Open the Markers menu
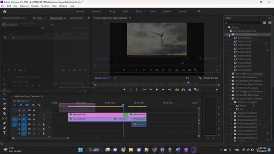The image size is (274, 154). coord(35,6)
